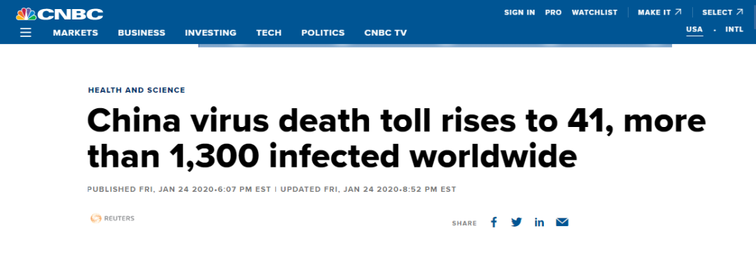
Task: Open the Markets menu
Action: pos(76,33)
